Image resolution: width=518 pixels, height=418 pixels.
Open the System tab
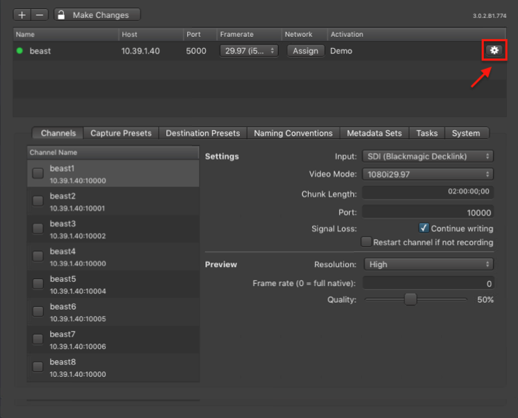(x=466, y=133)
